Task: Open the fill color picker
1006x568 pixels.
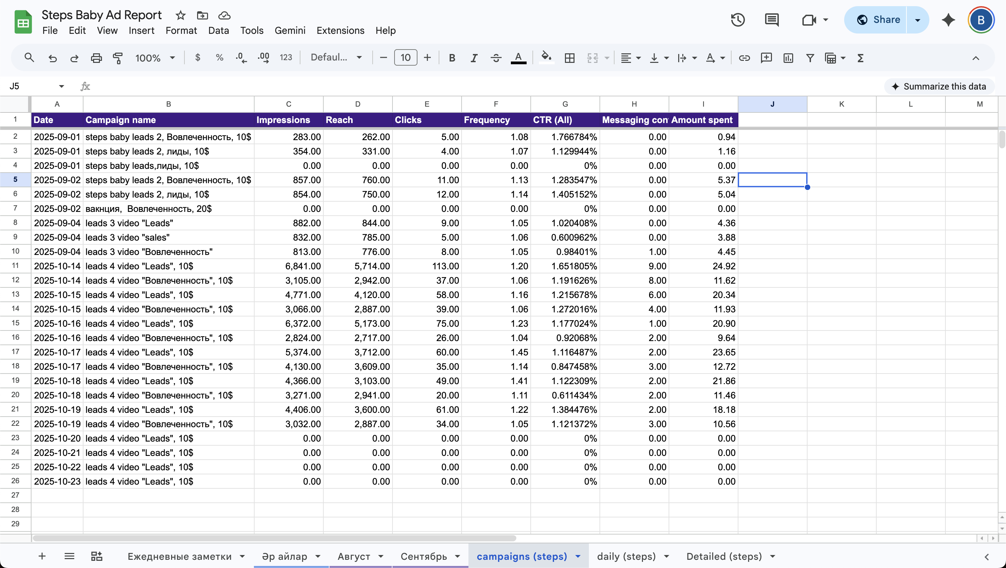Action: pos(546,58)
